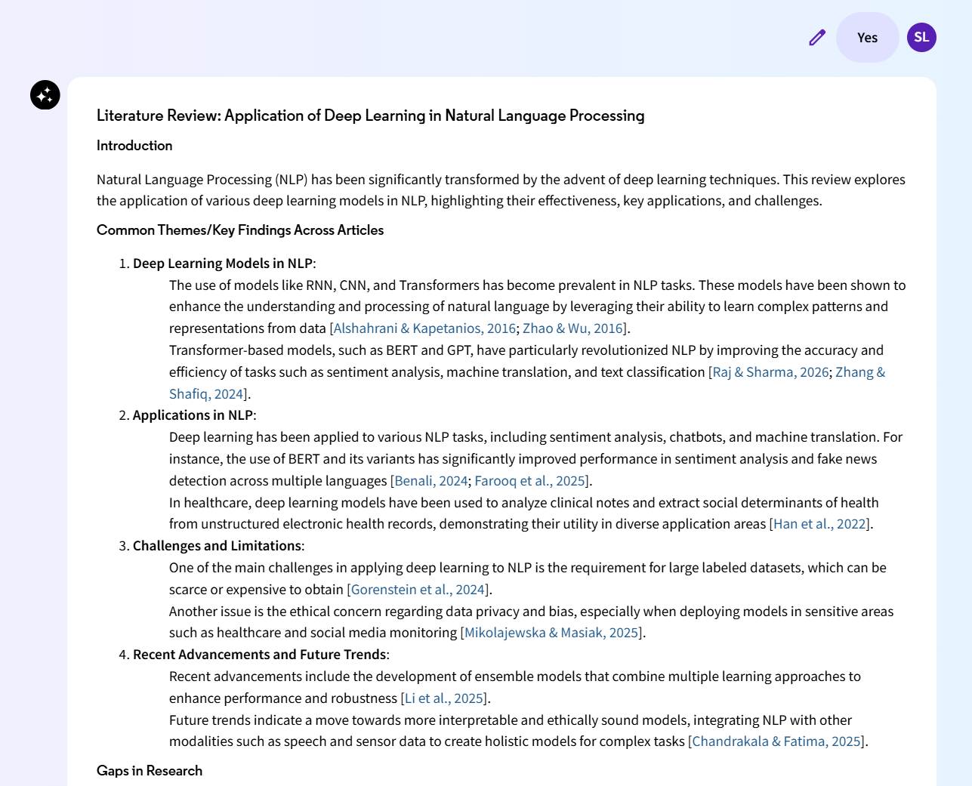Click the Han et al., 2022 citation

819,524
